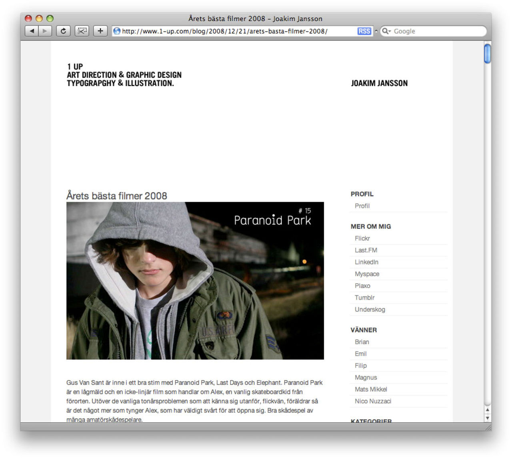The height and width of the screenshot is (459, 512).
Task: Go forward with the right arrow button
Action: click(x=45, y=31)
